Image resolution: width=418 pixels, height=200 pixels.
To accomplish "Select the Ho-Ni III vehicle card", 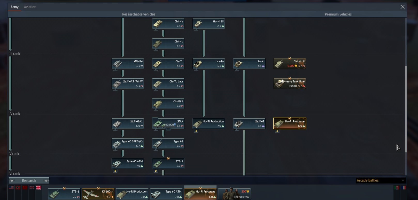I will [209, 24].
